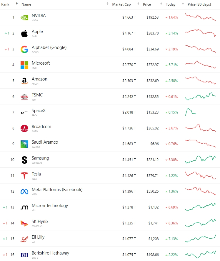Sort by Price column header
220x261 pixels.
coord(147,4)
